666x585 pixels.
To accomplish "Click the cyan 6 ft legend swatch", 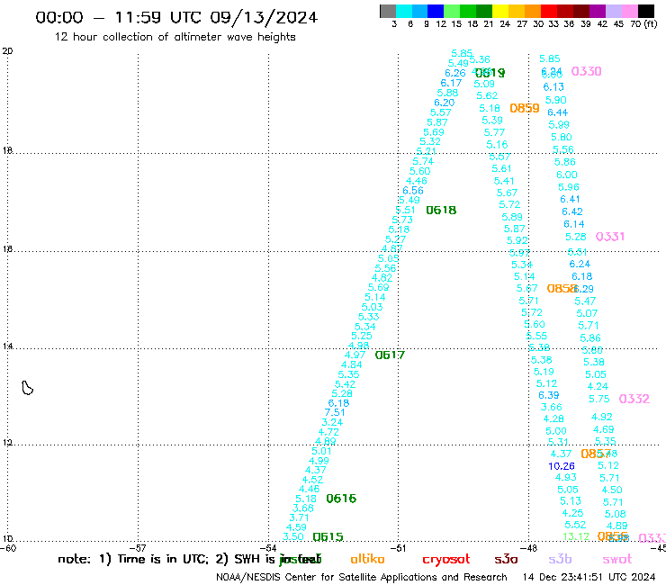I will (x=404, y=11).
